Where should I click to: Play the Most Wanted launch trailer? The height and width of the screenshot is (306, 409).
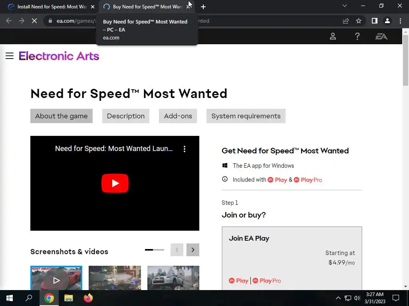pos(115,183)
